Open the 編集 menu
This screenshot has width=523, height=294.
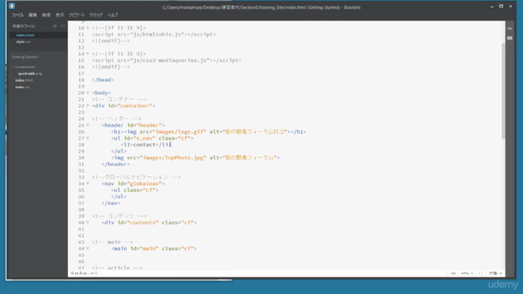click(33, 15)
